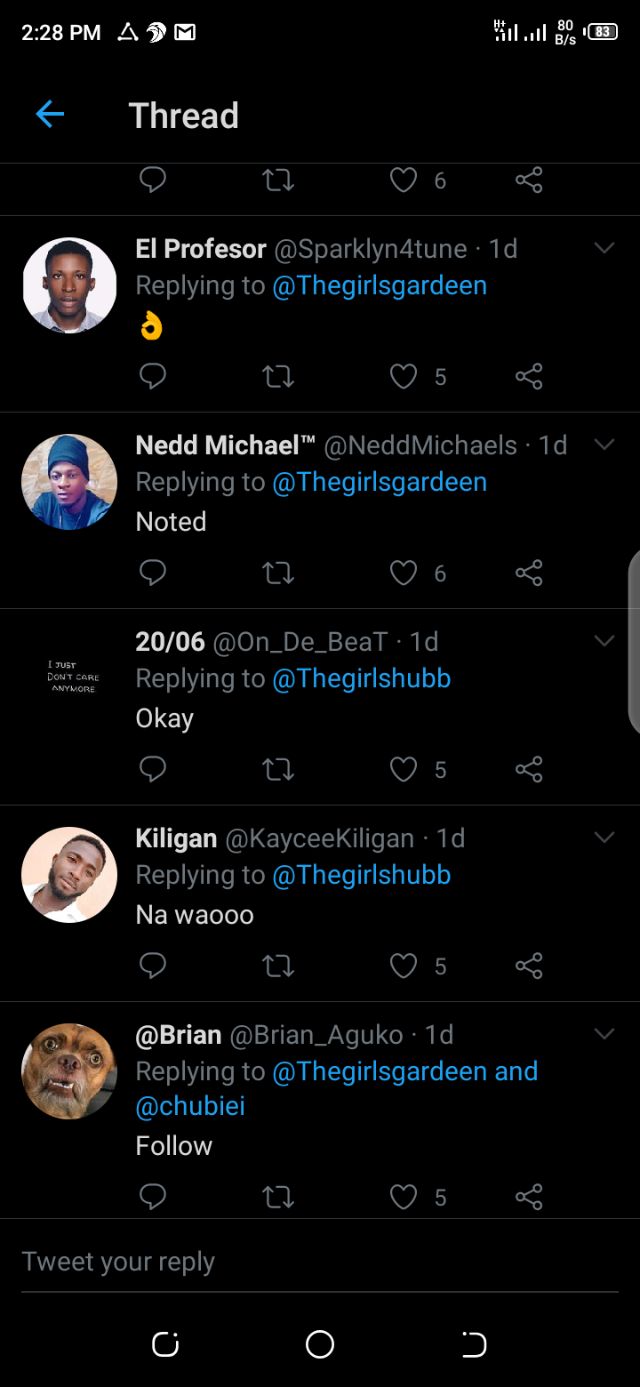640x1387 pixels.
Task: Share the 'Okay' tweet by 20/06
Action: point(529,769)
